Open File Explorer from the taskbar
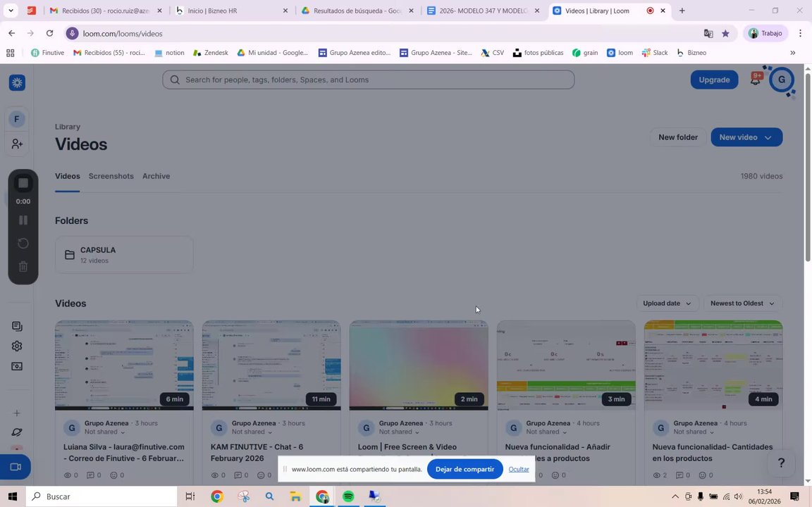This screenshot has width=812, height=507. tap(295, 496)
